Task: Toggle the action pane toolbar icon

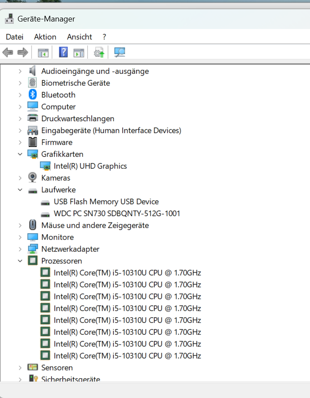Action: click(x=79, y=53)
